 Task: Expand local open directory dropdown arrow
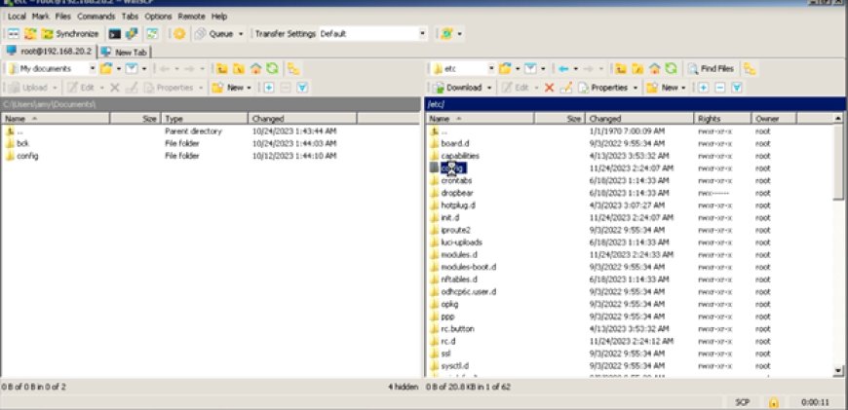[119, 68]
